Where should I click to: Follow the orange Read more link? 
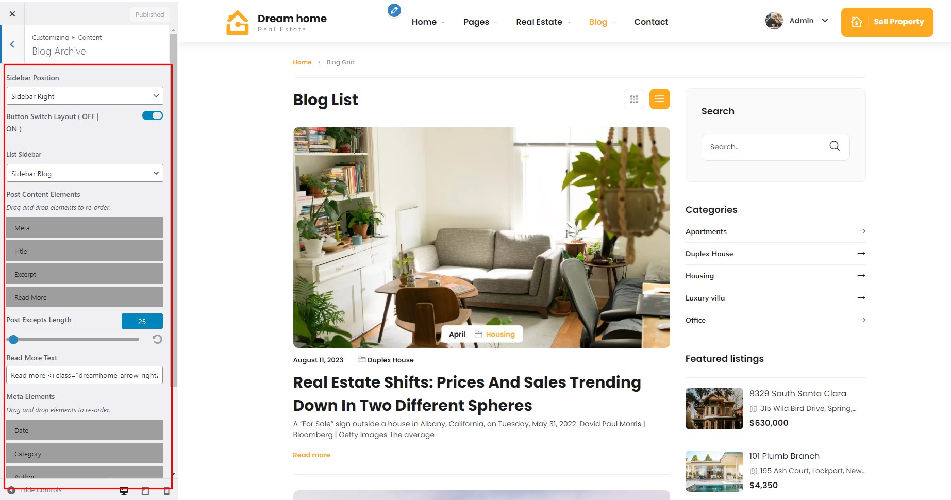pyautogui.click(x=311, y=455)
